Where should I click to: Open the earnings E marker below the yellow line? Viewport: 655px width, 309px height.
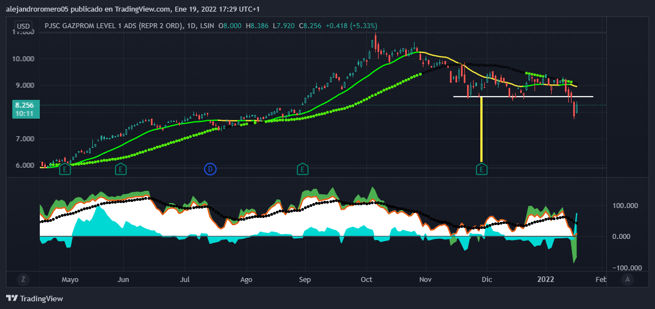481,169
